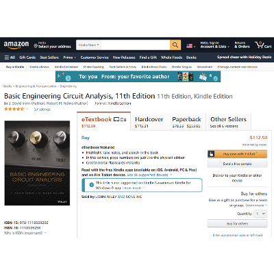Click the search magnifier button
This screenshot has height=274, width=274.
pyautogui.click(x=175, y=45)
